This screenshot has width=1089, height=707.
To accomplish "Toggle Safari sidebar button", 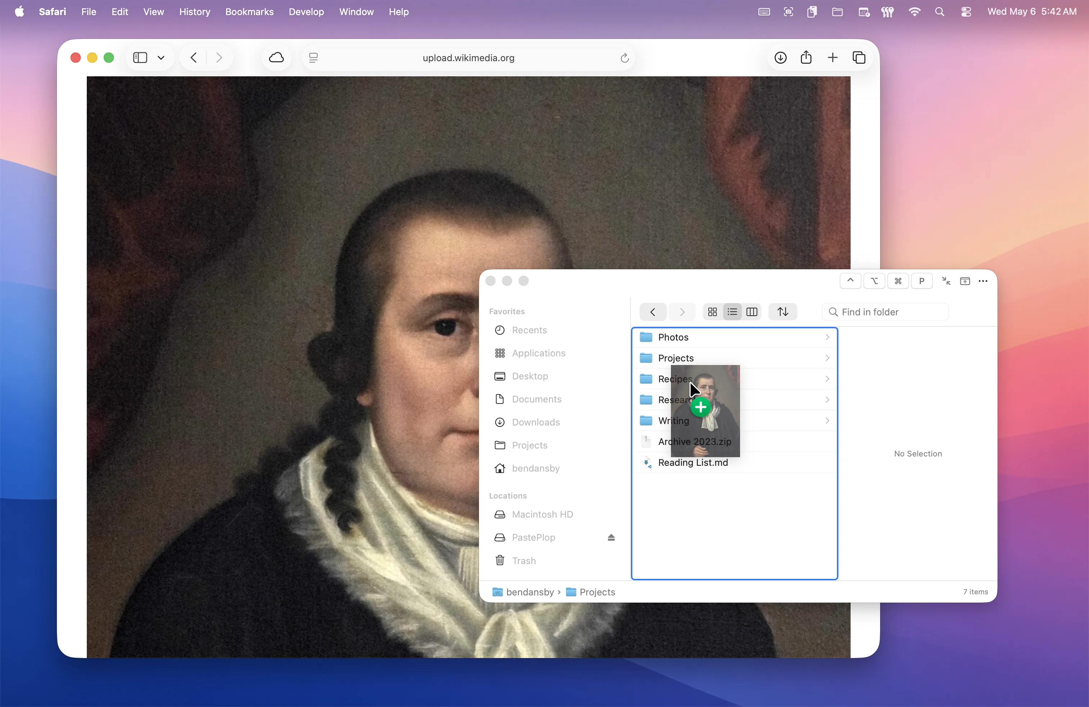I will (x=140, y=58).
